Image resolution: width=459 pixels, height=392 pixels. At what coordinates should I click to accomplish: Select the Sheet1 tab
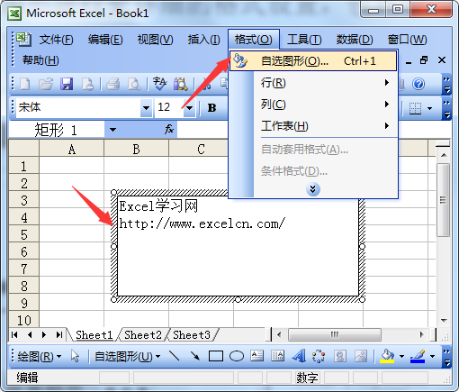click(x=94, y=334)
